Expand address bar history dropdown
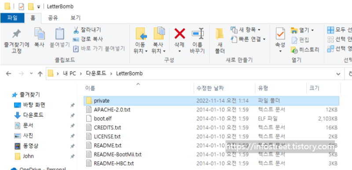This screenshot has width=352, height=170. [x=338, y=74]
